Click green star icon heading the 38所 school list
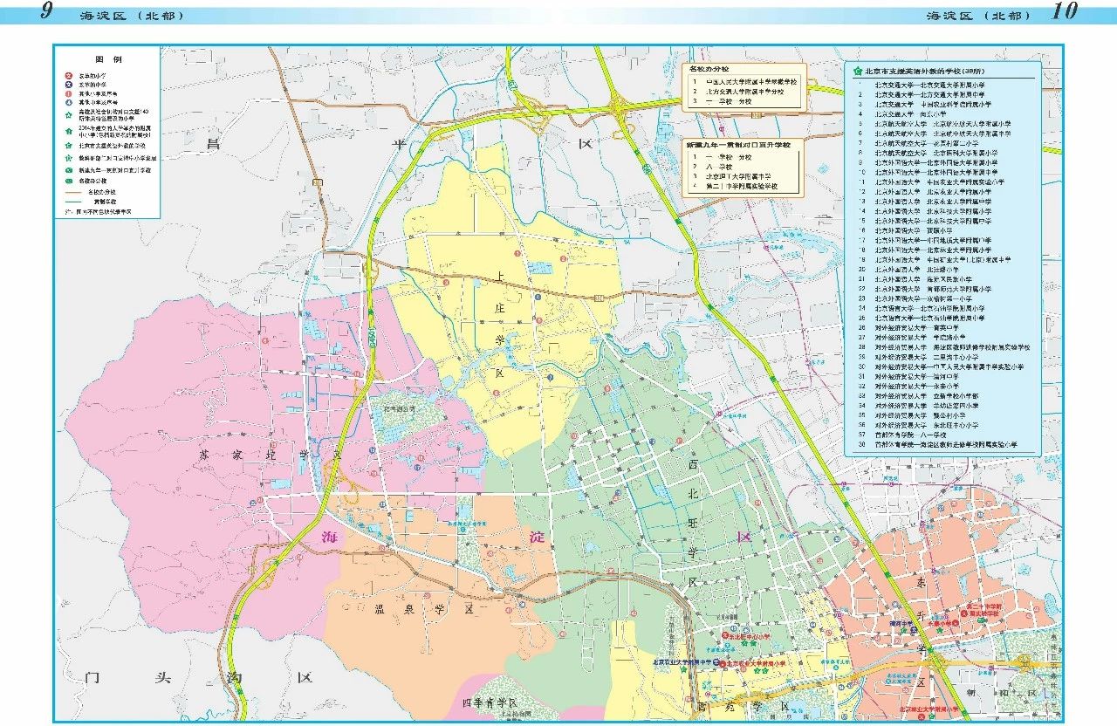The width and height of the screenshot is (1117, 726). click(857, 71)
